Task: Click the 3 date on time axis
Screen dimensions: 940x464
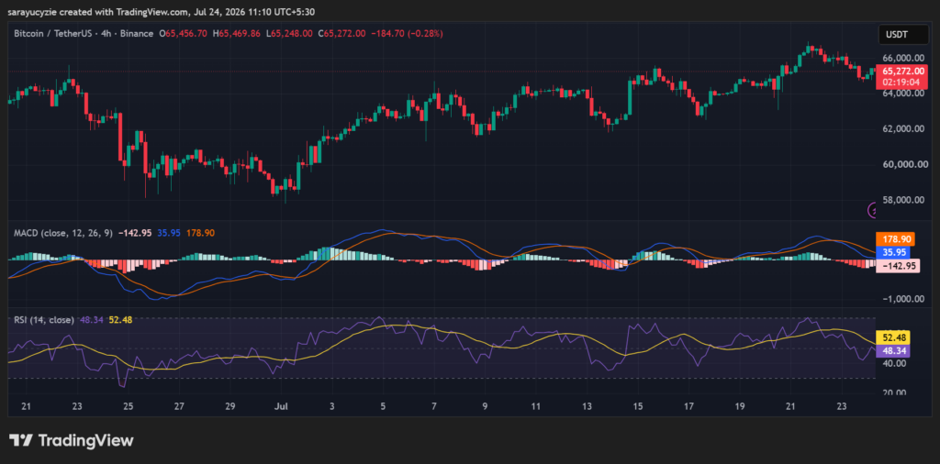Action: tap(330, 406)
